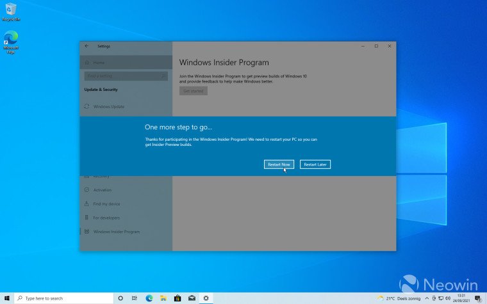Click the For developers icon
487x304 pixels.
point(87,218)
